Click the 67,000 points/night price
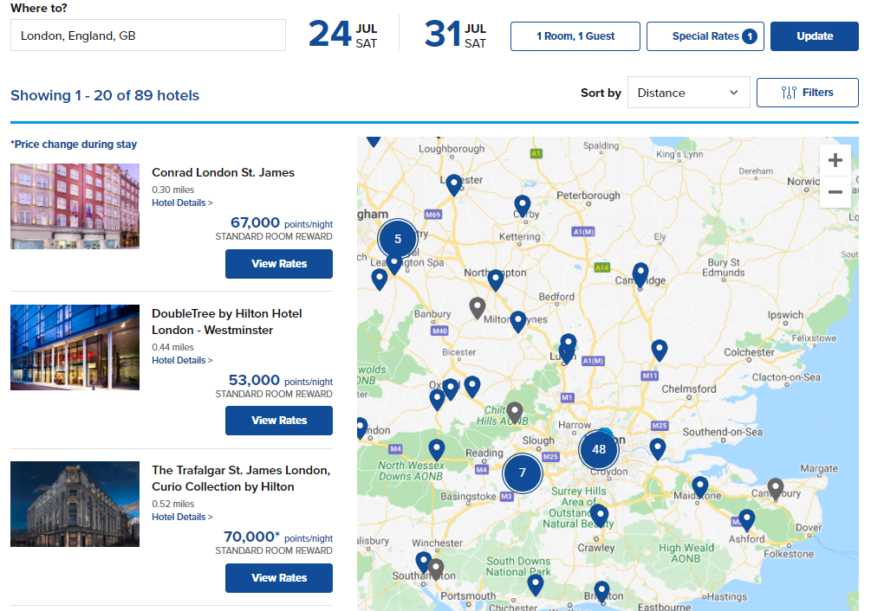 coord(282,223)
